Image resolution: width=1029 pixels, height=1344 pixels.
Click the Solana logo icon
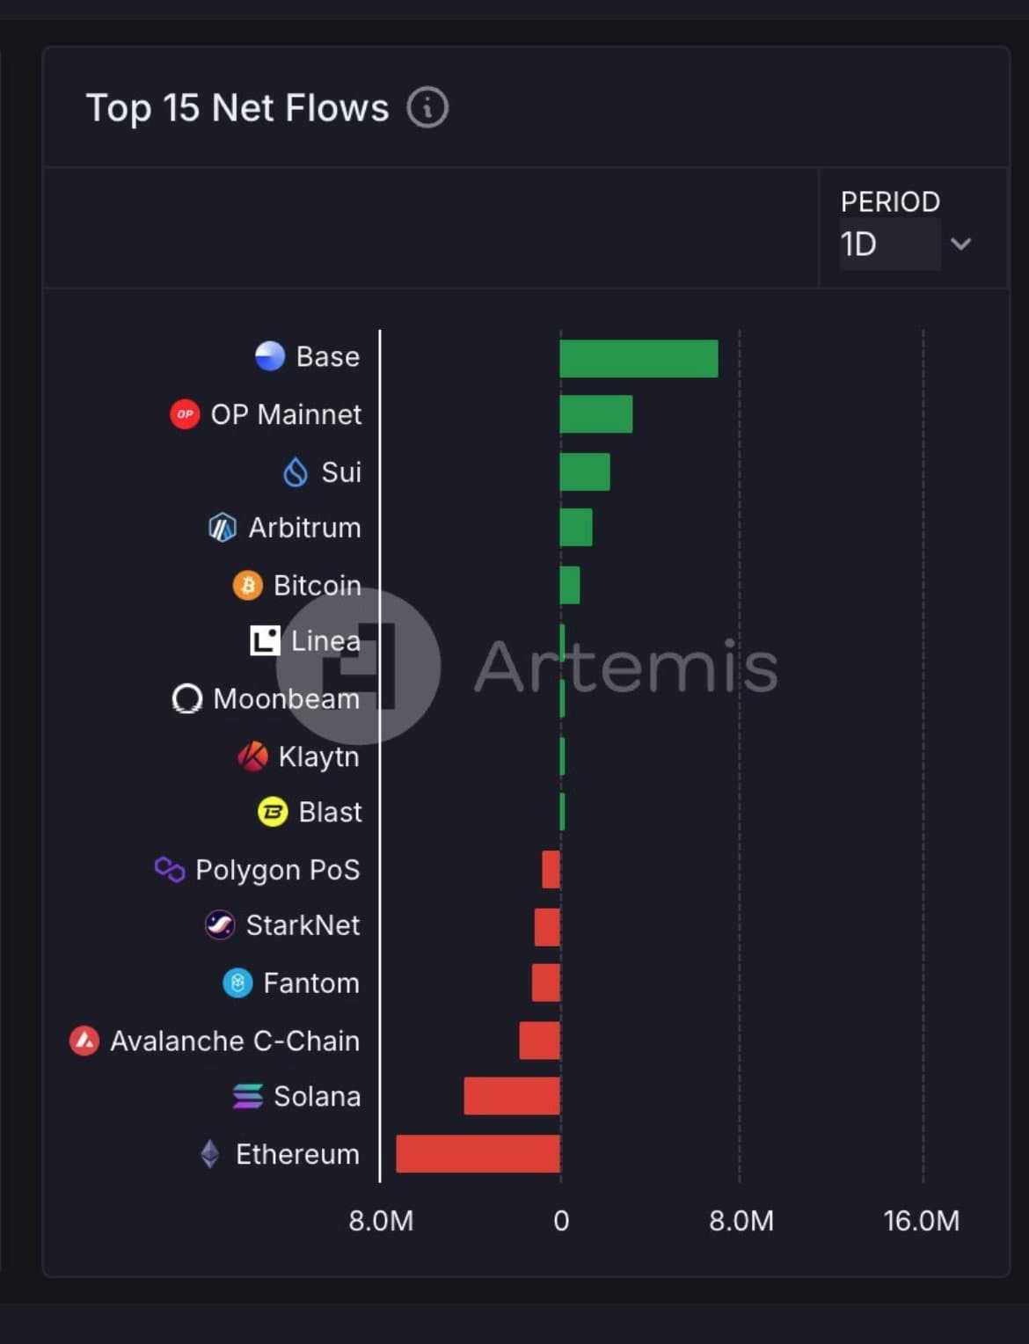[247, 1097]
